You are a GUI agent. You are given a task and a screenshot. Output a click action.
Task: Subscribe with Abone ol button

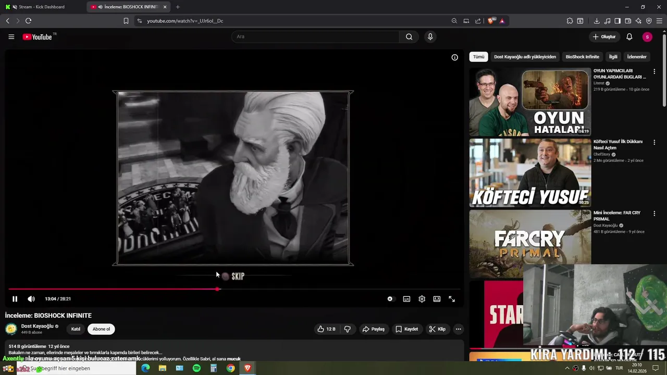[x=101, y=329]
